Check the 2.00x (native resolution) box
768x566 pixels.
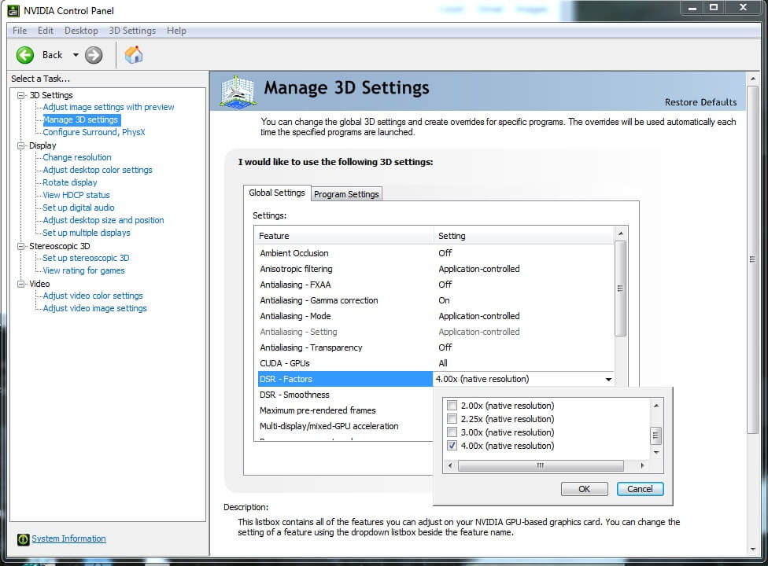coord(452,406)
